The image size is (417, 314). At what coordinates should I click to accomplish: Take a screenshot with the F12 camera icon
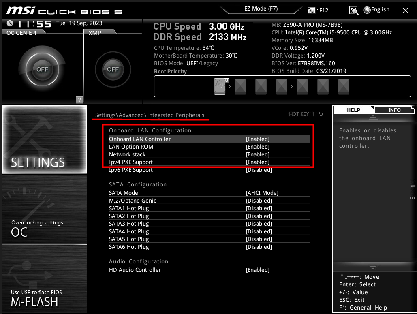[x=311, y=9]
